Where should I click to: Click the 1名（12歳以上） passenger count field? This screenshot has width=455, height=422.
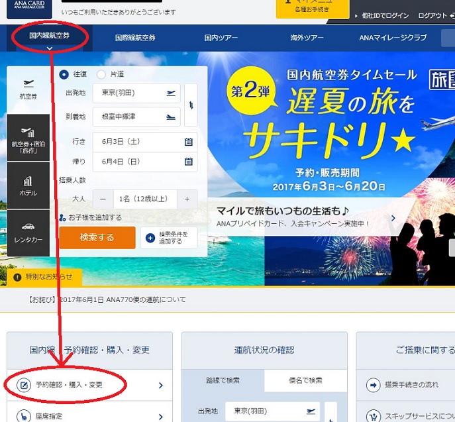coord(145,199)
